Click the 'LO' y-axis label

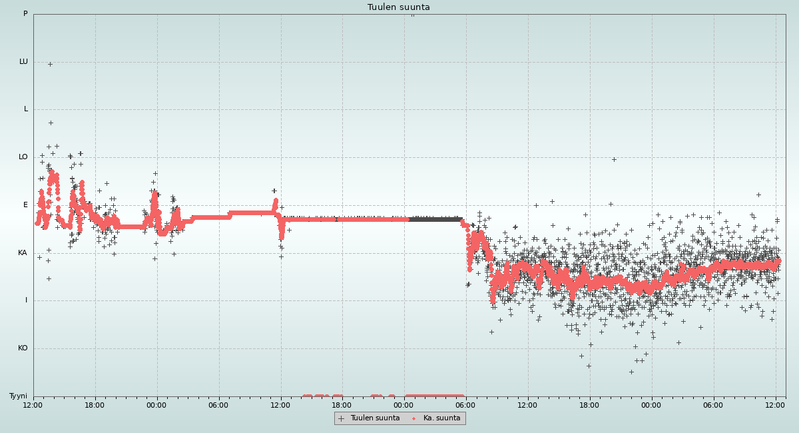tap(23, 157)
